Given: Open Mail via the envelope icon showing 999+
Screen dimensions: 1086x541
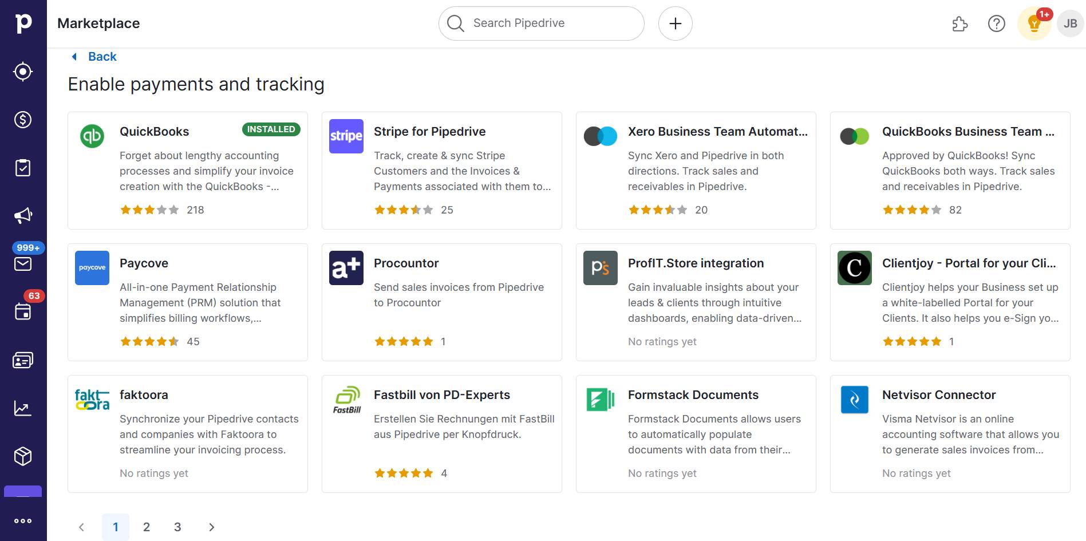Looking at the screenshot, I should pyautogui.click(x=23, y=263).
